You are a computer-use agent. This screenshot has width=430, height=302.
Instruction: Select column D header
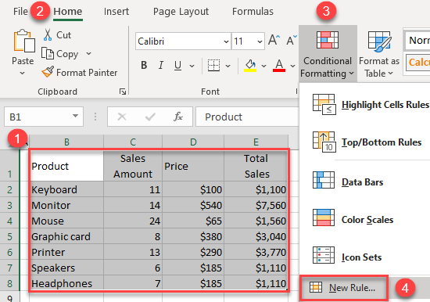coord(193,142)
